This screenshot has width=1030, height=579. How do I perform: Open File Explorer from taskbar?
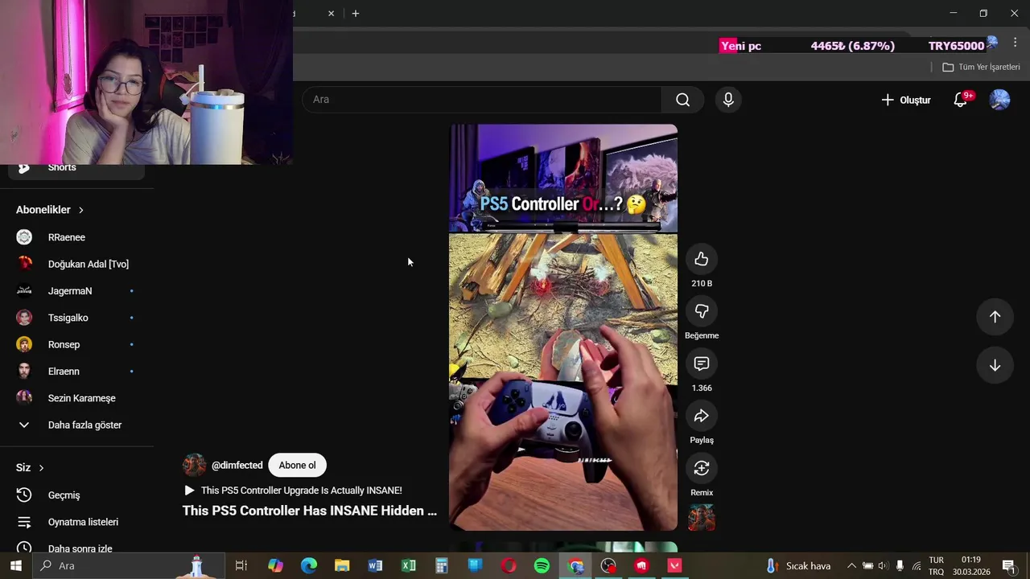coord(342,566)
